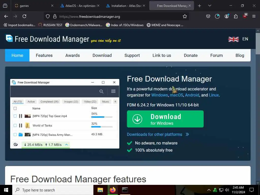This screenshot has height=195, width=260.
Task: Click the UK flag language icon
Action: pyautogui.click(x=234, y=39)
